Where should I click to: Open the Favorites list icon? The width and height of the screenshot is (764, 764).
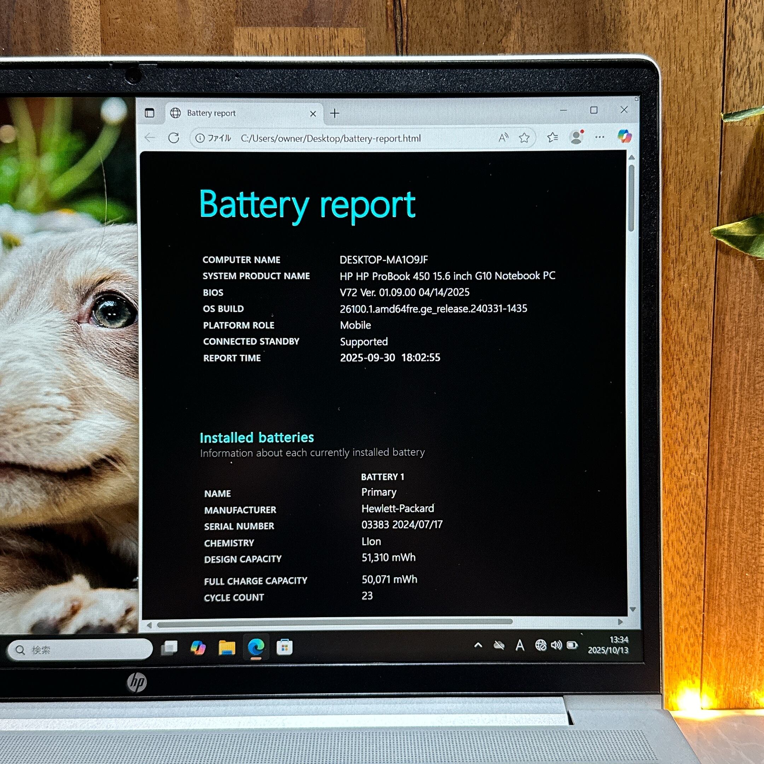pos(552,137)
